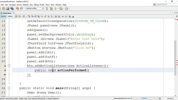Click the scrollbar up arrow
The image size is (178, 100).
[175, 20]
